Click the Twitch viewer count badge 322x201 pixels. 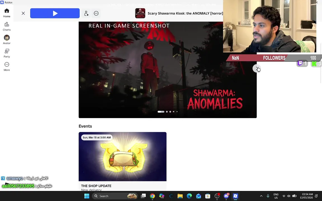(x=302, y=64)
